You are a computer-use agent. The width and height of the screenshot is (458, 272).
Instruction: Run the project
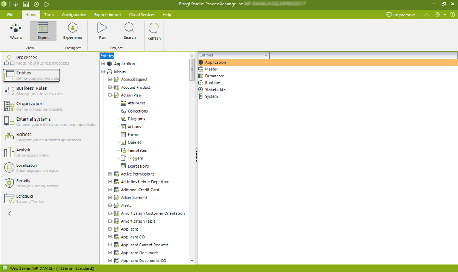click(103, 32)
